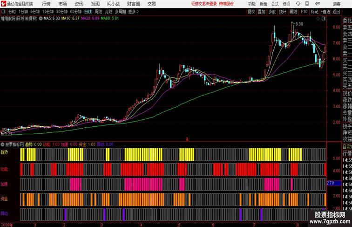Open the 版面 menu
Screen dimensions: 352x227
pyautogui.click(x=264, y=4)
